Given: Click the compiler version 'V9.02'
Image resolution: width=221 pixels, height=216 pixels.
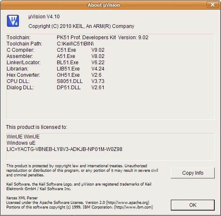Looking at the screenshot, I should point(98,50).
